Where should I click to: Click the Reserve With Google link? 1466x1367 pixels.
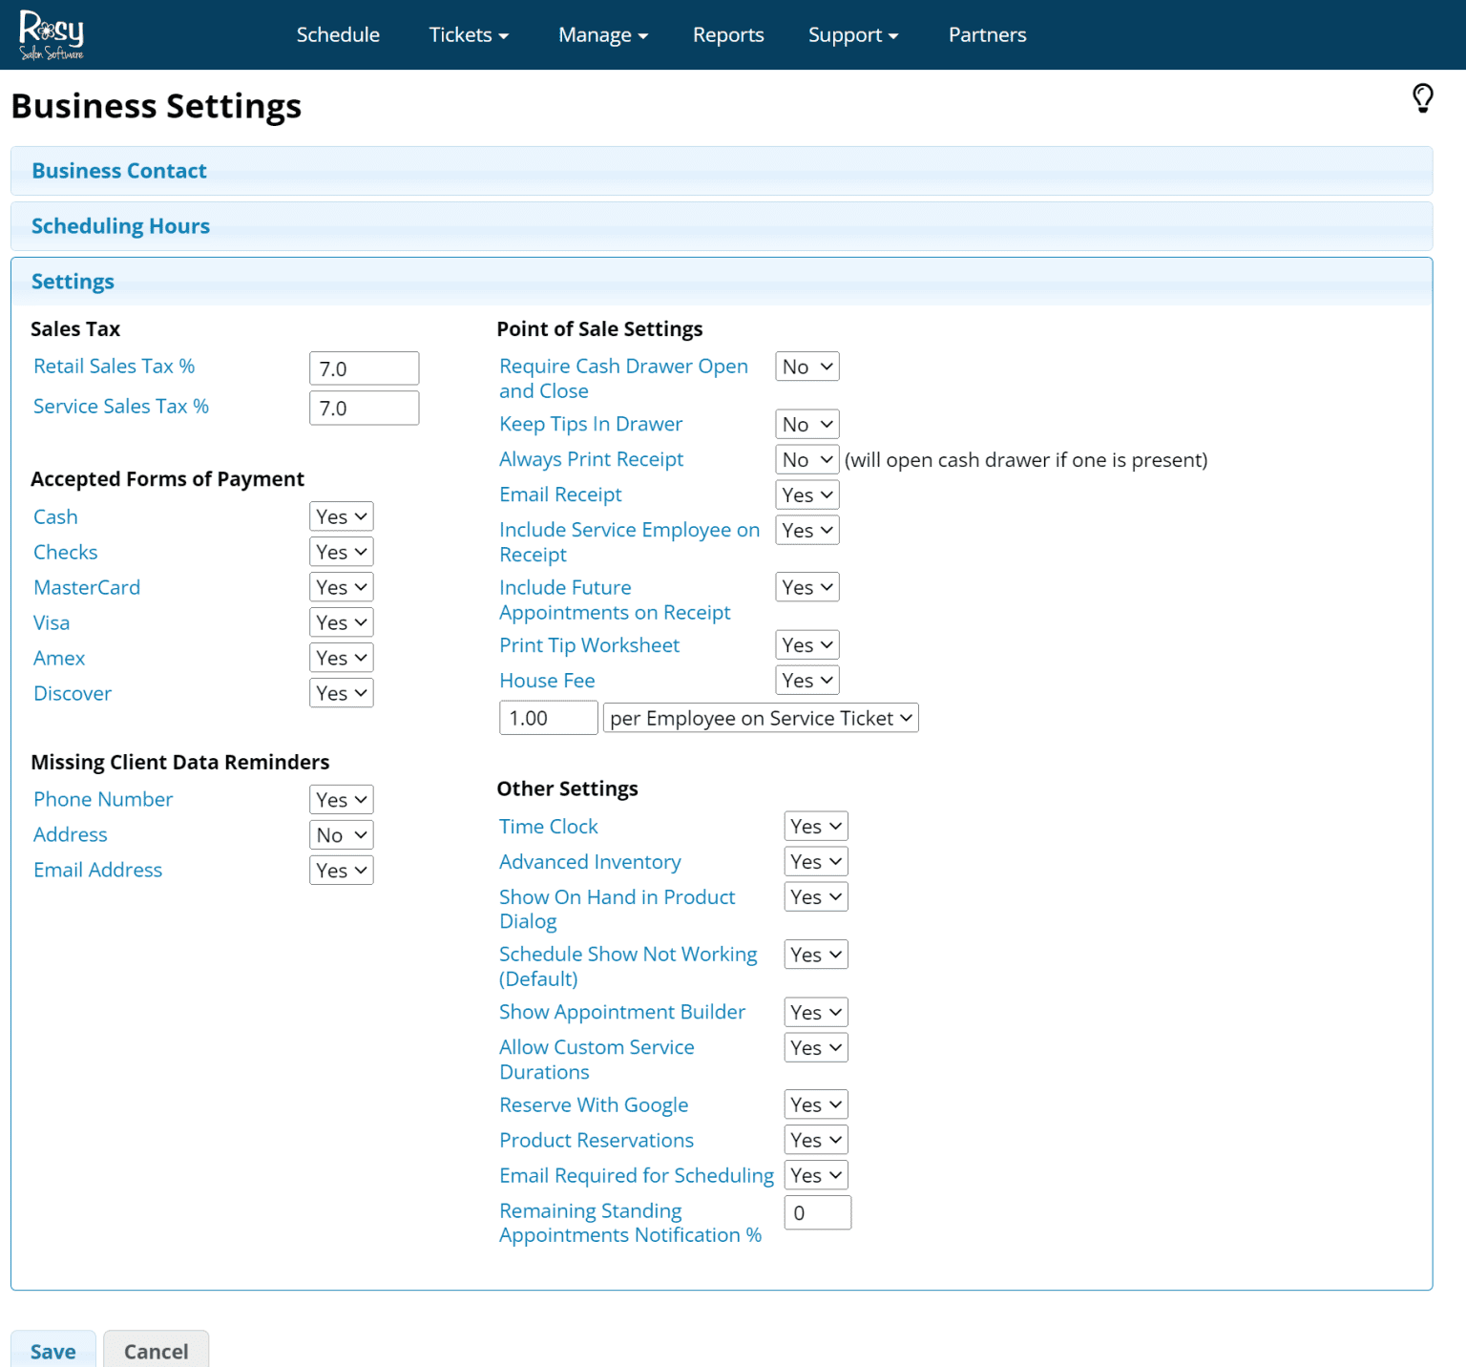[593, 1104]
